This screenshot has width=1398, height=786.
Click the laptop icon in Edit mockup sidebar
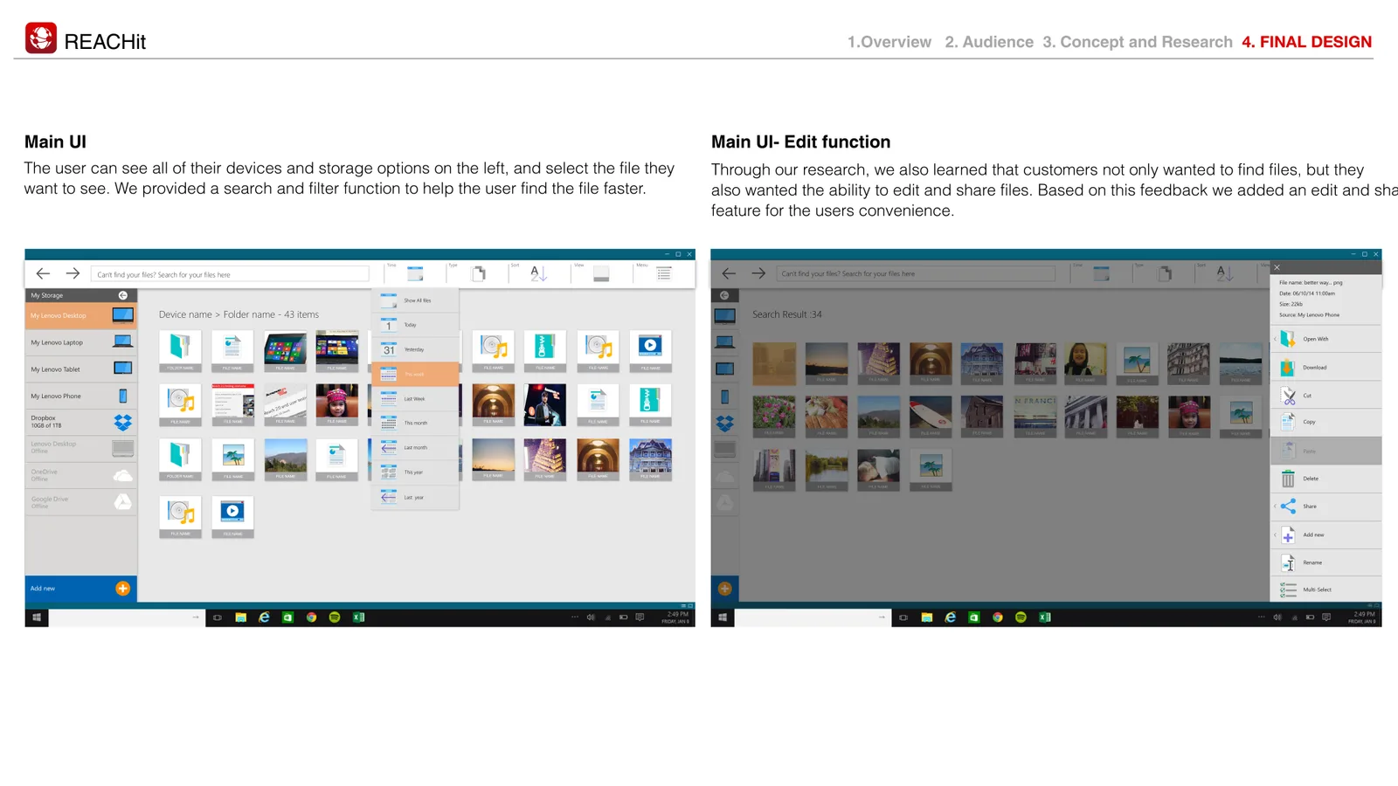coord(725,342)
